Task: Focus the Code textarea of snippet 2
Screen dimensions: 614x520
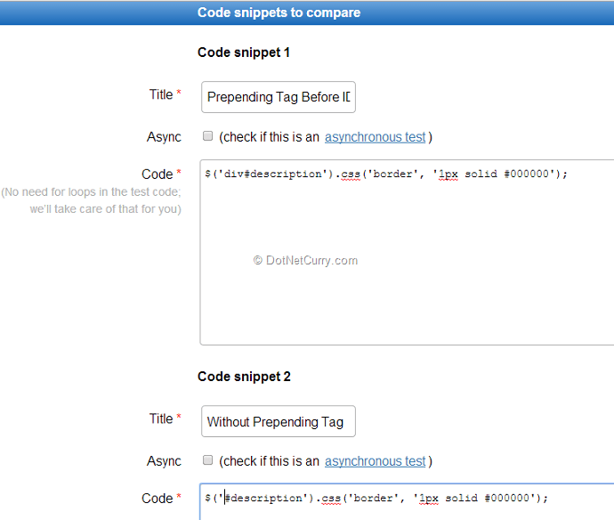Action: [x=407, y=503]
